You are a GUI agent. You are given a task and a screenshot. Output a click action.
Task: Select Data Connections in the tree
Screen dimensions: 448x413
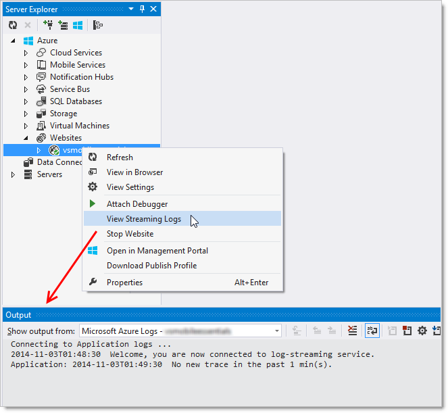pyautogui.click(x=59, y=162)
